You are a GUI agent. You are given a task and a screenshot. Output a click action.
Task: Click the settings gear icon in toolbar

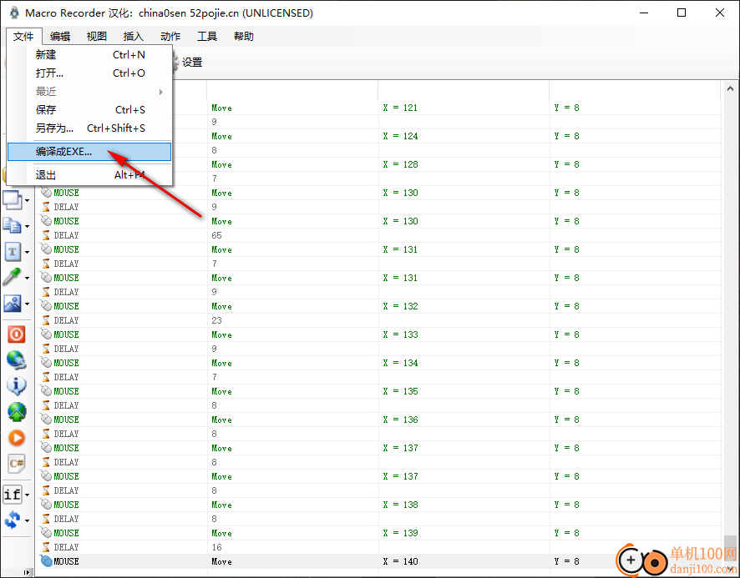click(x=175, y=63)
